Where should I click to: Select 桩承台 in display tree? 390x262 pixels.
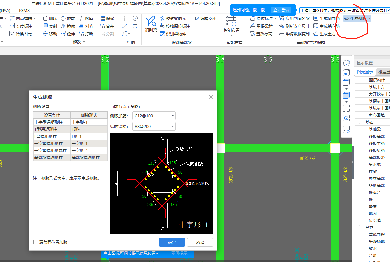[x=375, y=192]
